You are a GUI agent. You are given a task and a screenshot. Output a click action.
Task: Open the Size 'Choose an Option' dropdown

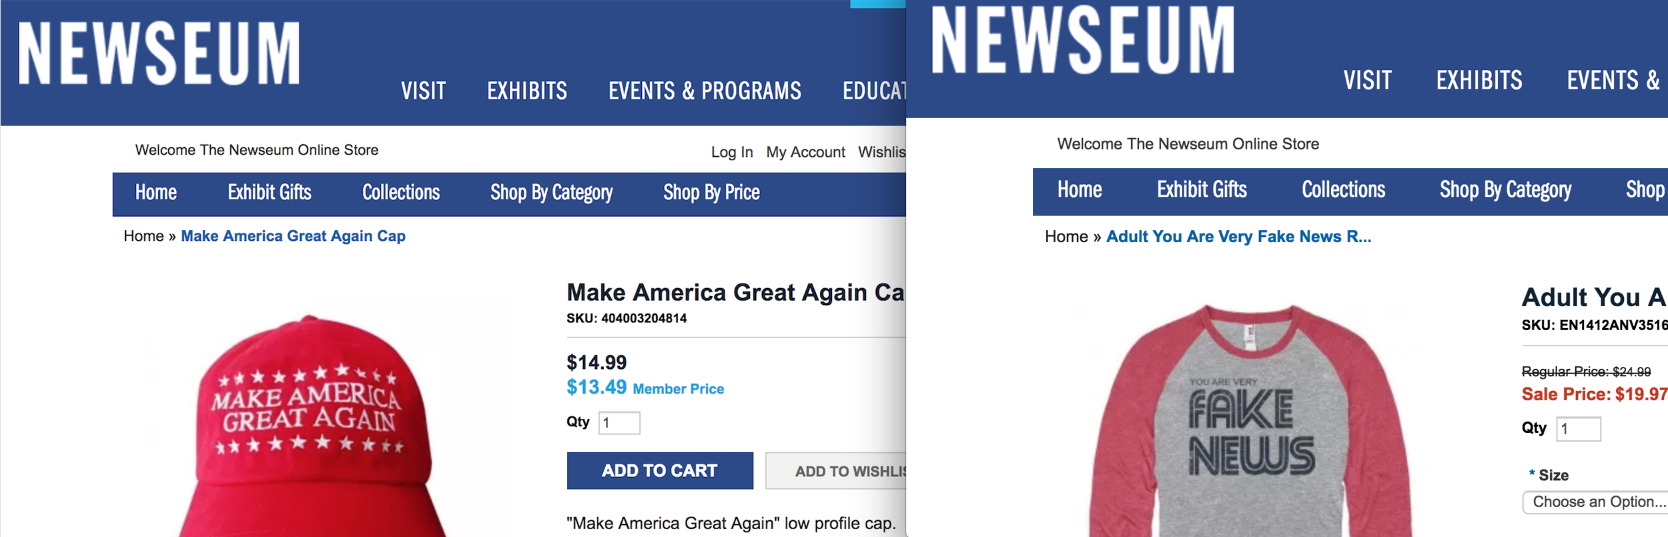point(1595,502)
